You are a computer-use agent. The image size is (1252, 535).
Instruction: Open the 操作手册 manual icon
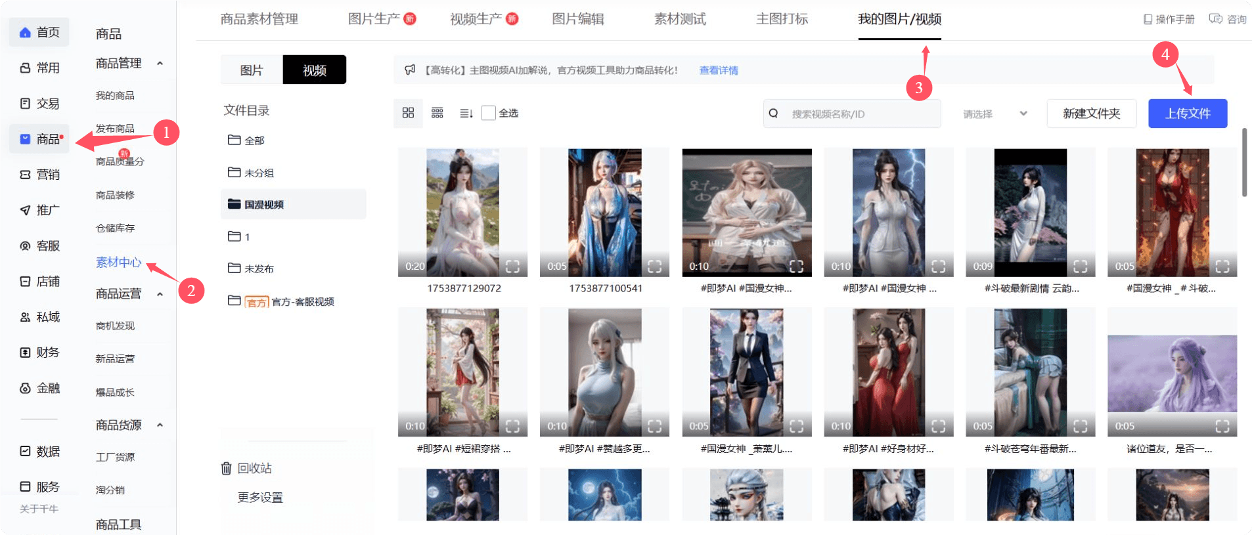(1148, 20)
